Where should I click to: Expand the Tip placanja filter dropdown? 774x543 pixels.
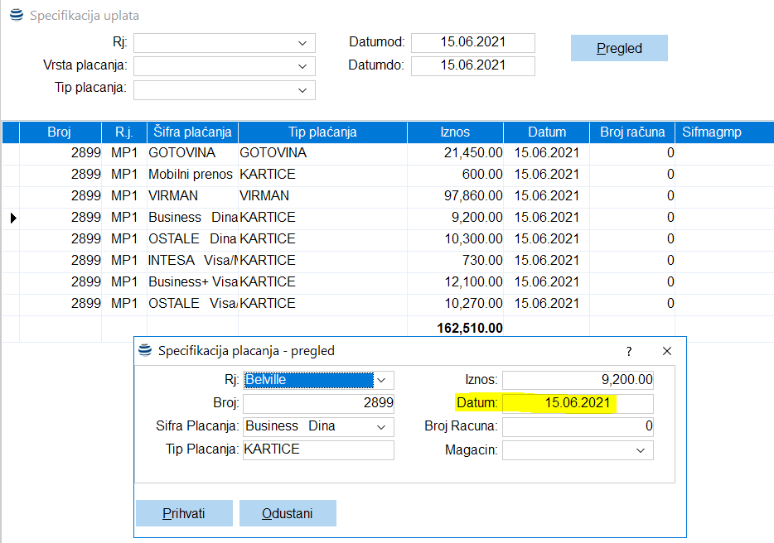tap(301, 89)
